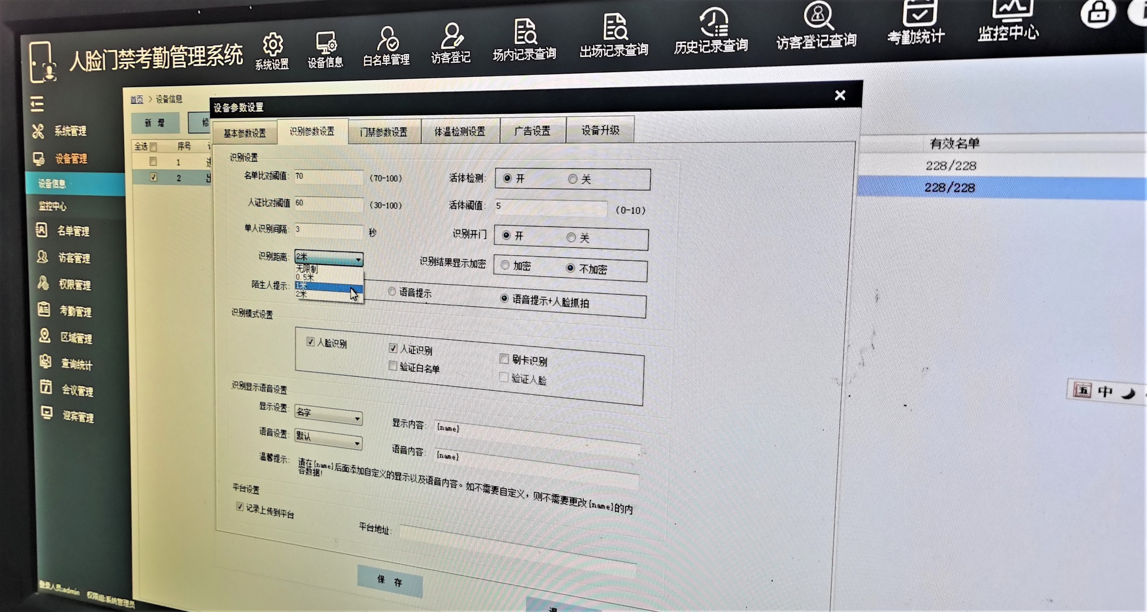Select 无限制 from distance list

pyautogui.click(x=329, y=269)
